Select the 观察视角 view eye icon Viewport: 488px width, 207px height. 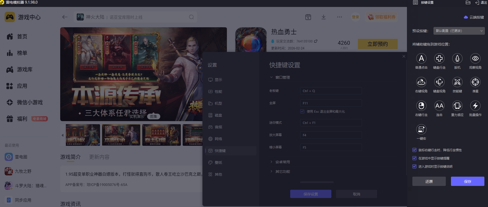point(475,59)
